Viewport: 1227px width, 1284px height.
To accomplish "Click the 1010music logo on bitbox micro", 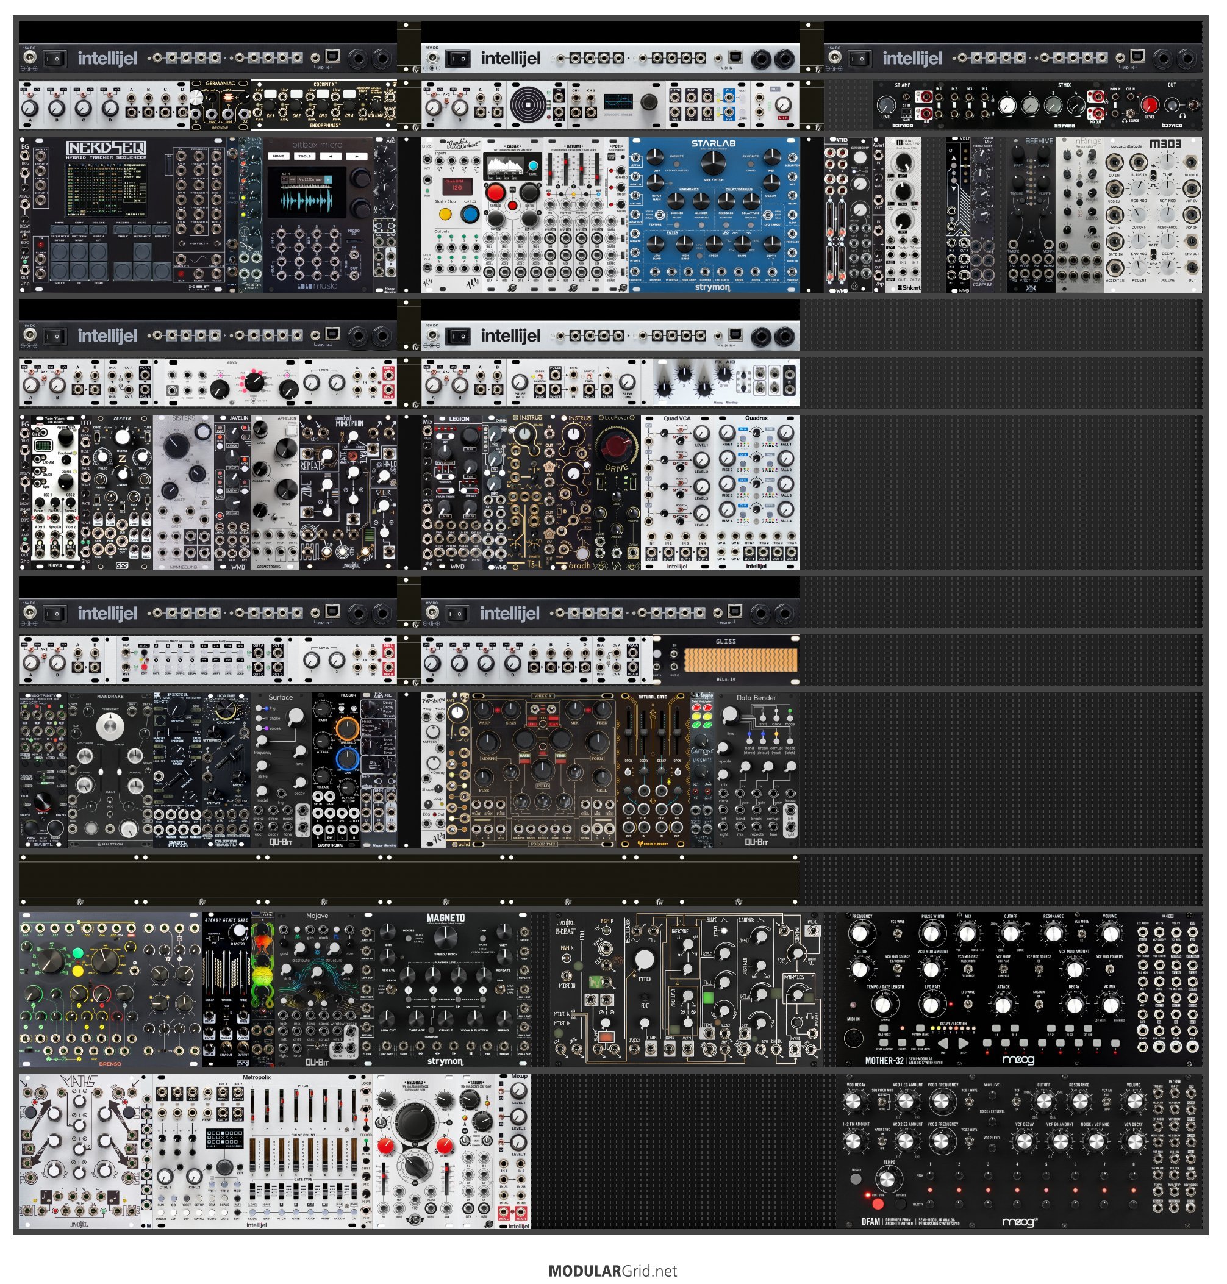I will click(318, 286).
